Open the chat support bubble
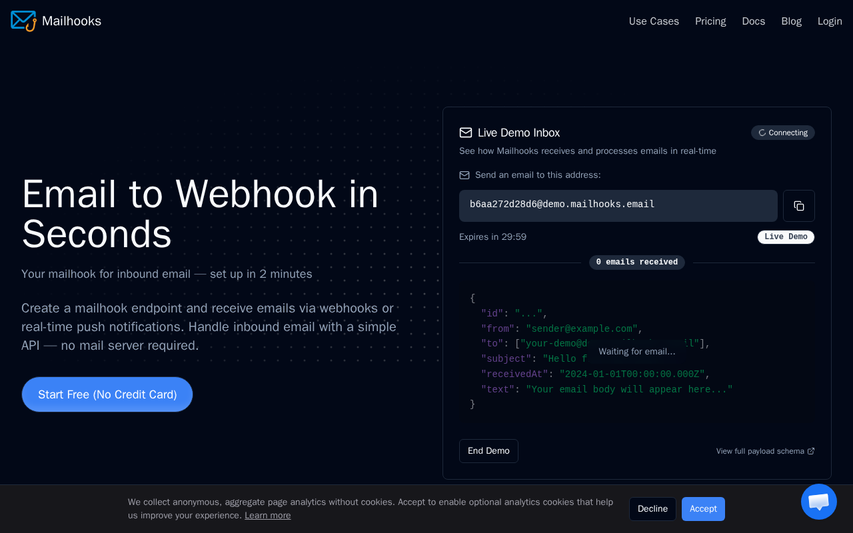853x533 pixels. point(819,502)
